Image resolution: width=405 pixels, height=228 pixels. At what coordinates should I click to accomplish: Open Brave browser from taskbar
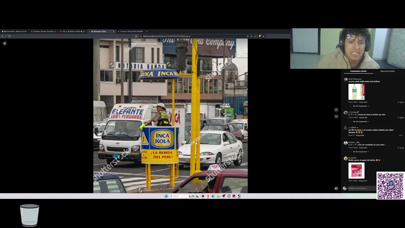click(x=208, y=196)
